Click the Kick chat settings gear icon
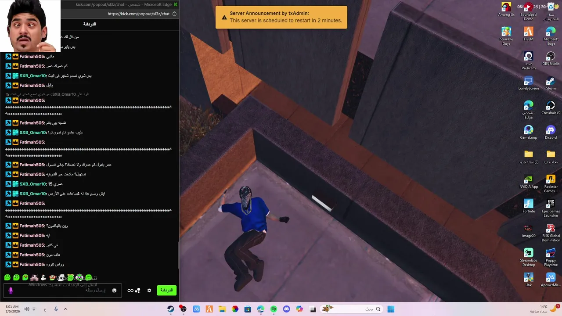 (x=149, y=291)
